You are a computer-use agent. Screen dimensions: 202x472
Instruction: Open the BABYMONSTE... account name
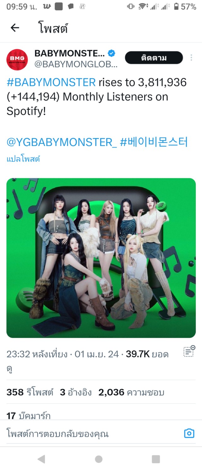point(70,53)
